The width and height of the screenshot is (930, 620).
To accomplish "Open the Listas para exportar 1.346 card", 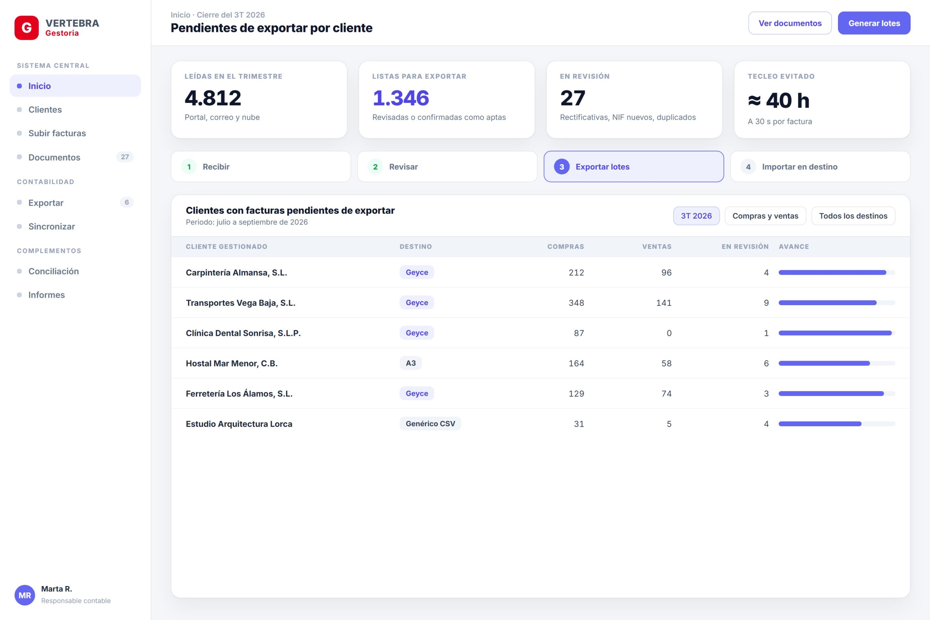I will tap(447, 100).
